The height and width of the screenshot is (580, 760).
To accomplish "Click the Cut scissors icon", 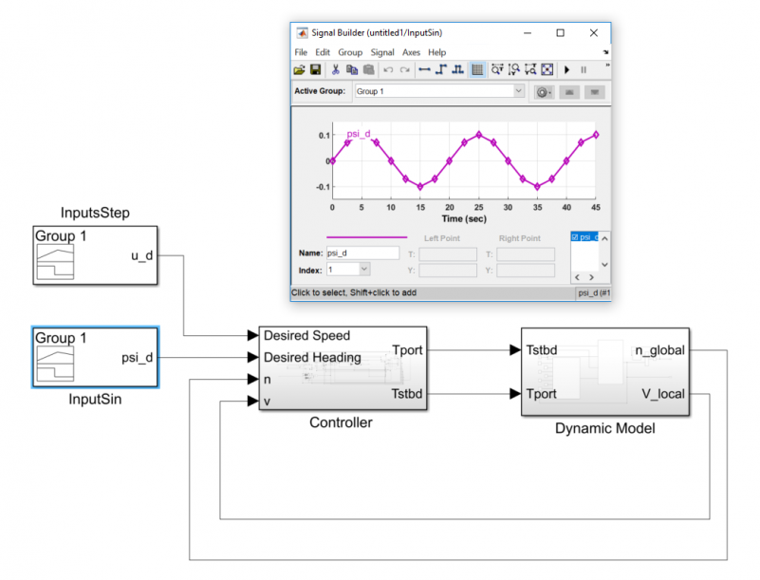I will 335,69.
